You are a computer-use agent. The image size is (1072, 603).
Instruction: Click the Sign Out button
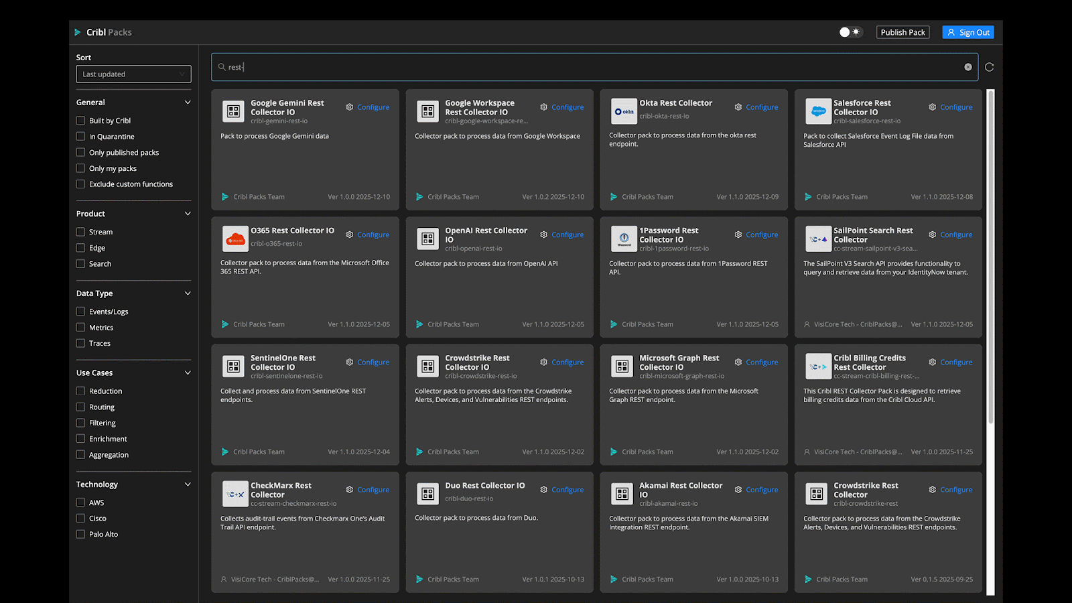tap(967, 32)
